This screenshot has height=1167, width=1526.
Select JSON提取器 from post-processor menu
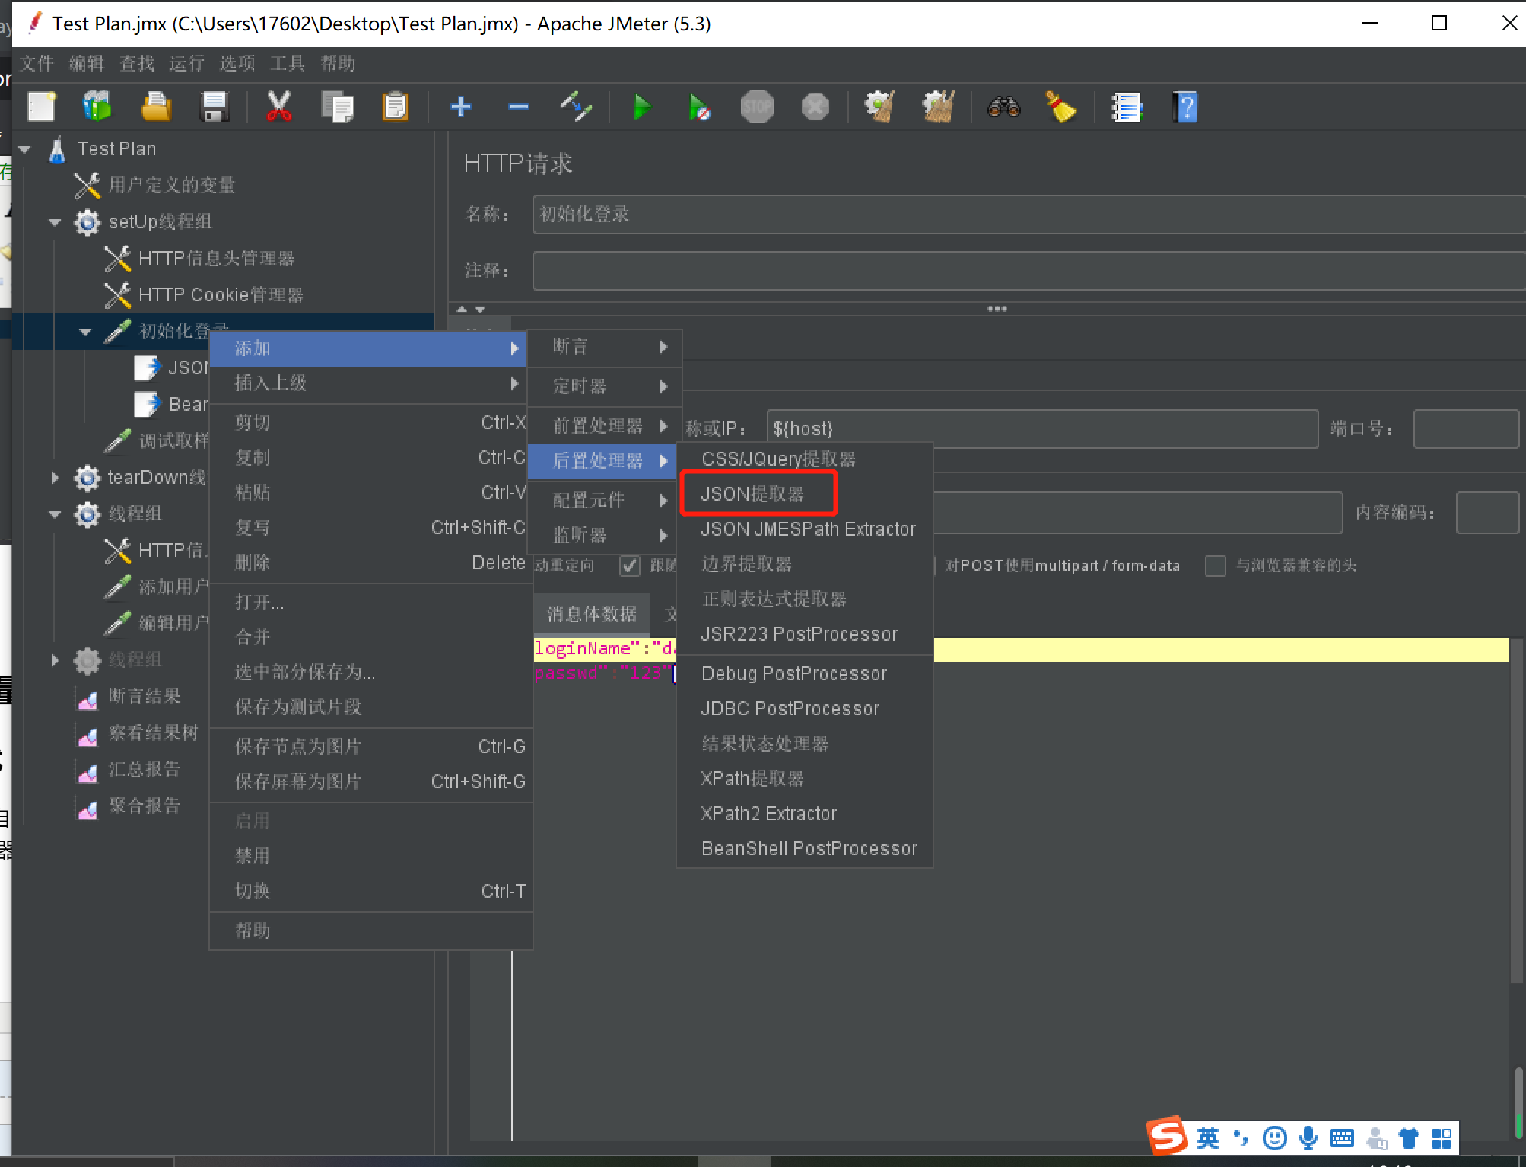tap(805, 494)
